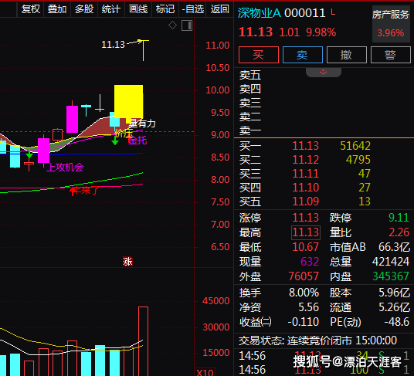Select the 买一 price 11.13
This screenshot has width=414, height=376.
tap(306, 146)
